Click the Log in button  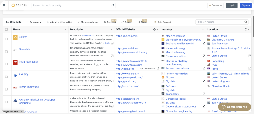(232, 5)
